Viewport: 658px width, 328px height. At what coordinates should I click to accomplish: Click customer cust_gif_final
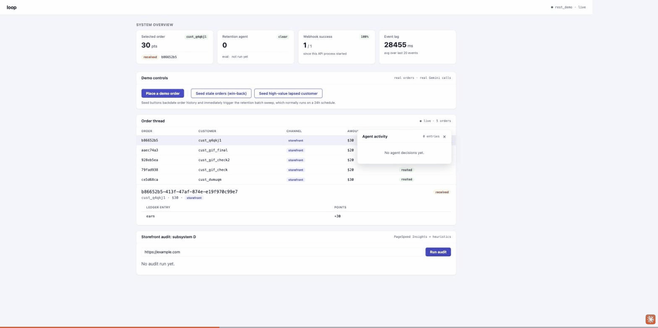tap(213, 150)
